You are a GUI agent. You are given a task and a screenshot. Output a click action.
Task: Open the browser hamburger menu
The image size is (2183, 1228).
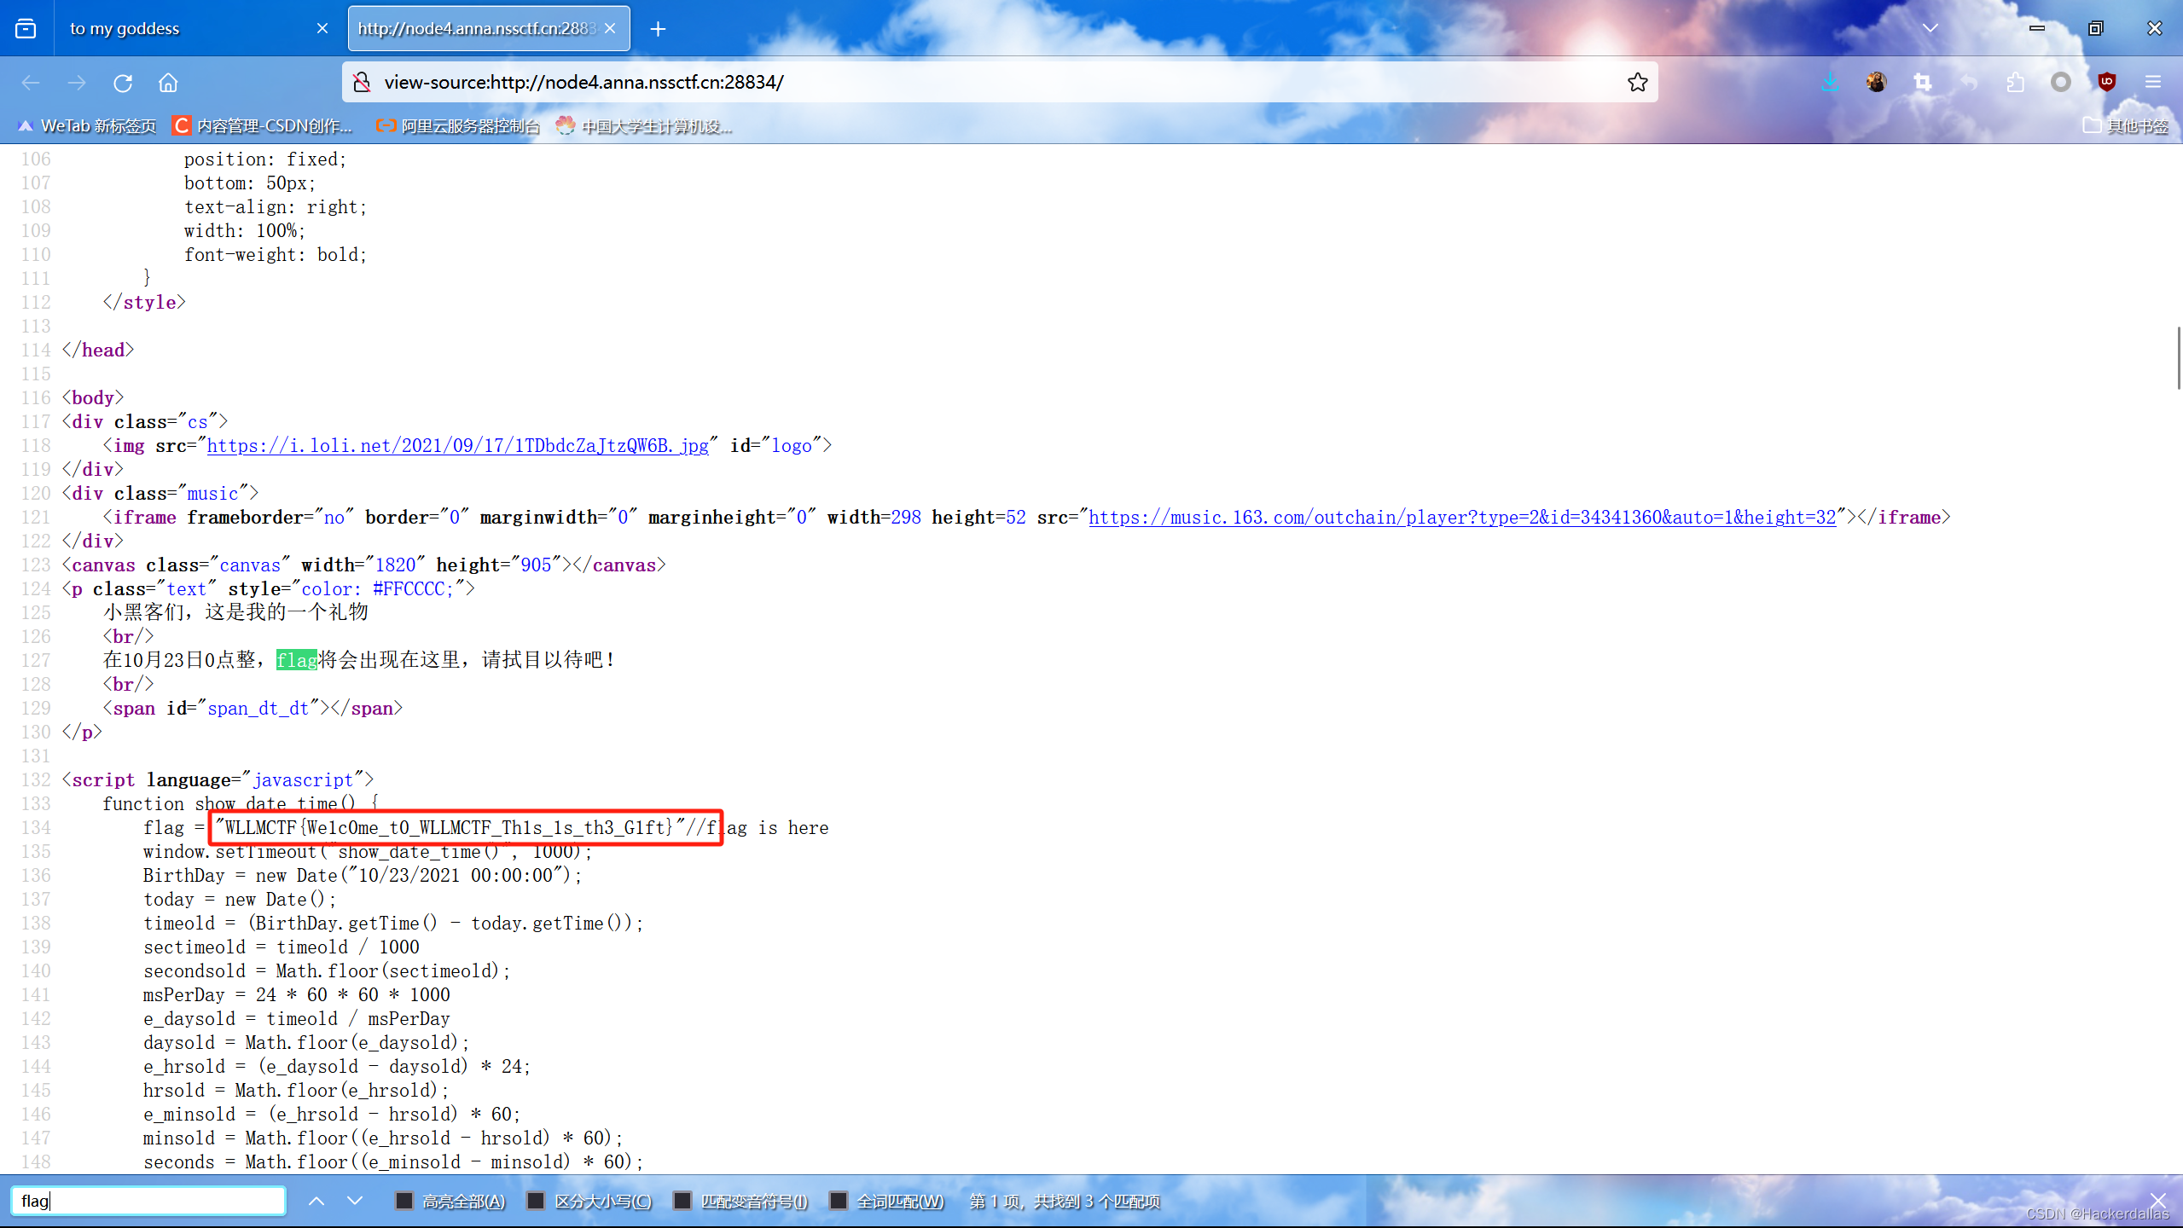click(2152, 82)
